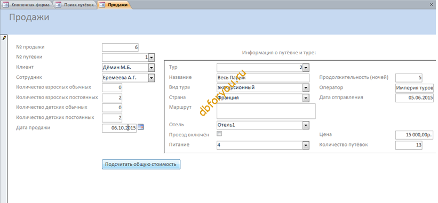438x203 pixels.
Task: Click the empty Маршрут text box
Action: pos(266,111)
